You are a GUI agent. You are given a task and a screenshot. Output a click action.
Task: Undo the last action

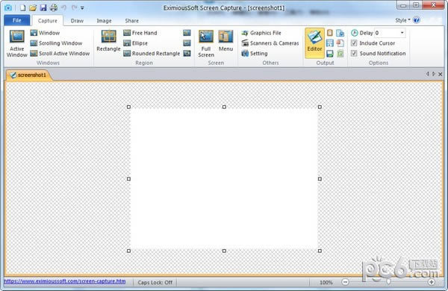coord(63,7)
